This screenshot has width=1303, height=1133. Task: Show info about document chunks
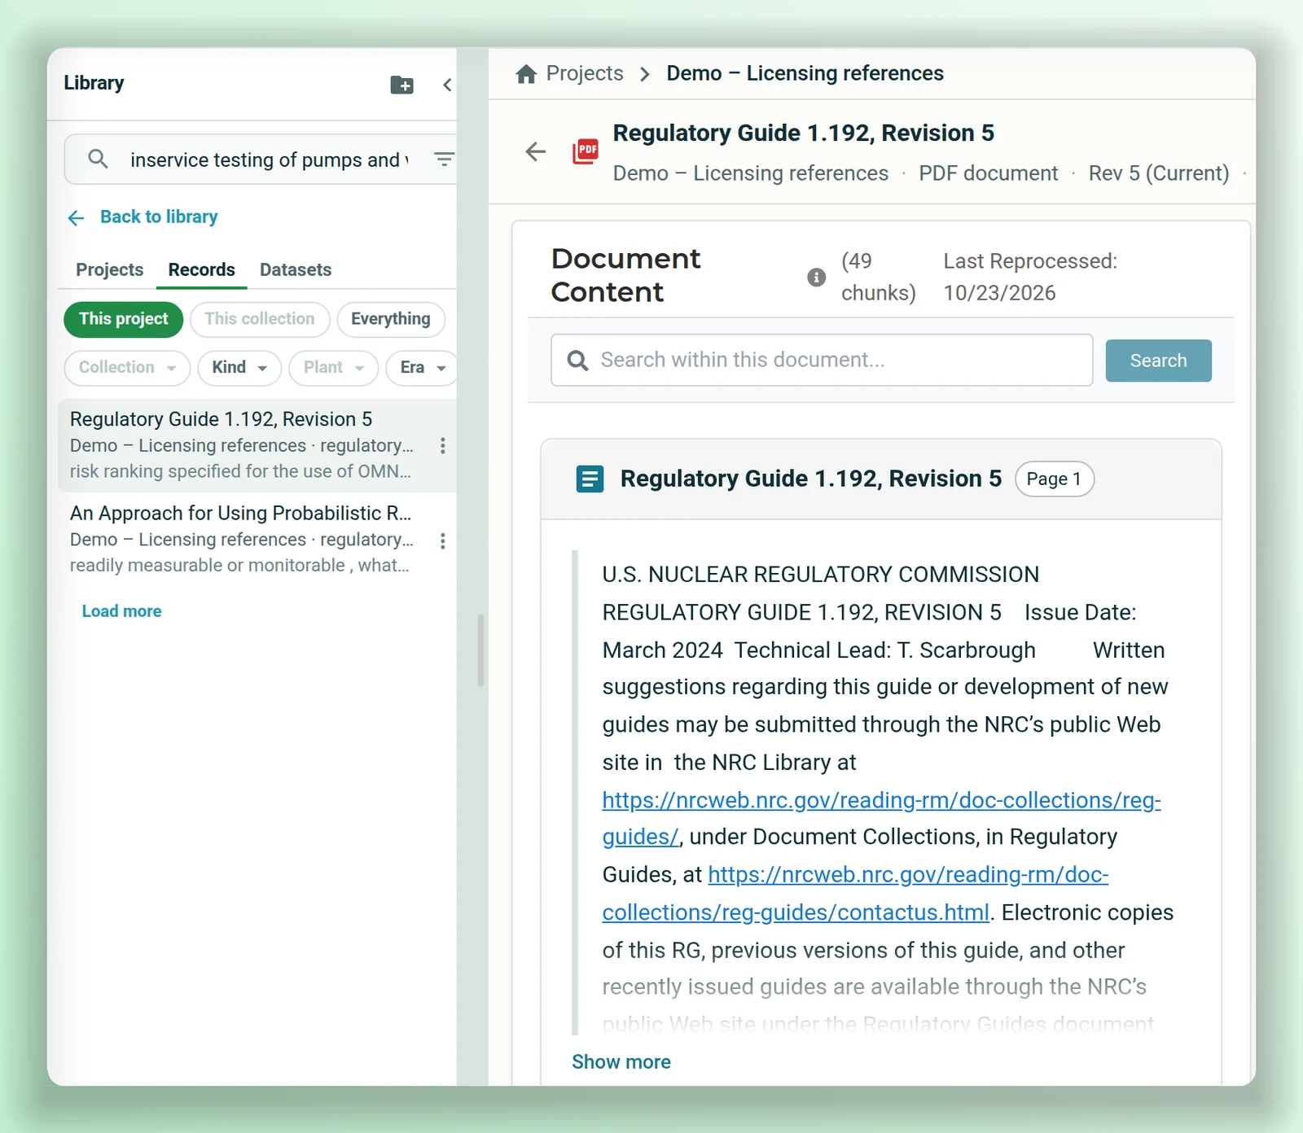coord(816,278)
